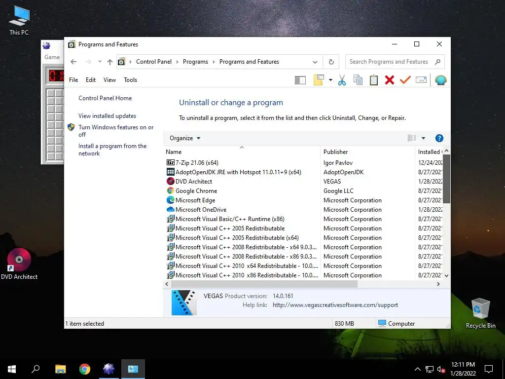
Task: Click Install a program from the network
Action: point(112,150)
